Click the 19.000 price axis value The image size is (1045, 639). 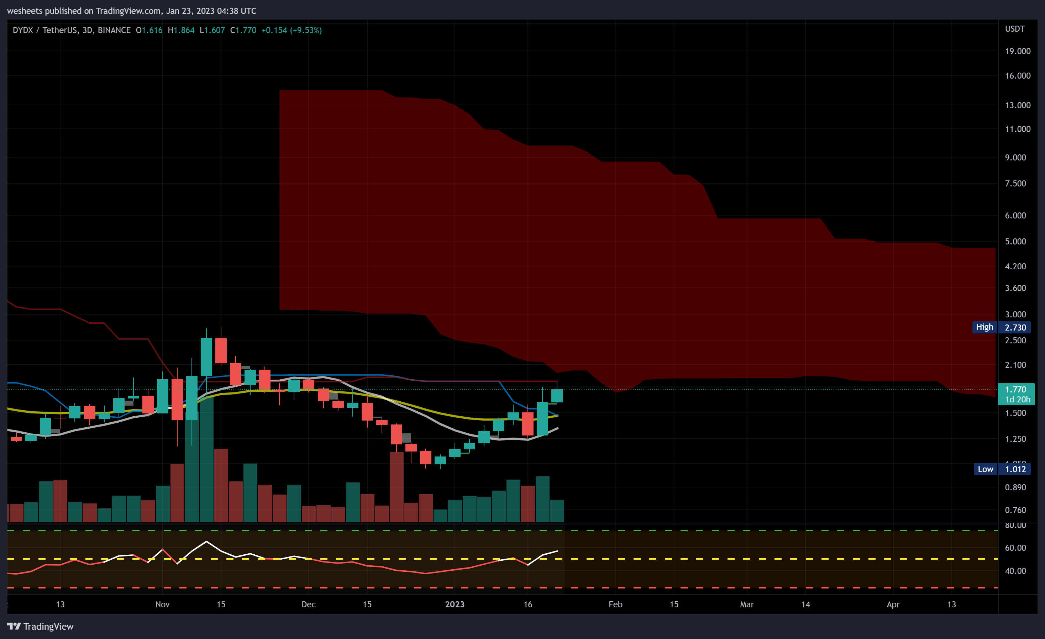click(1018, 51)
